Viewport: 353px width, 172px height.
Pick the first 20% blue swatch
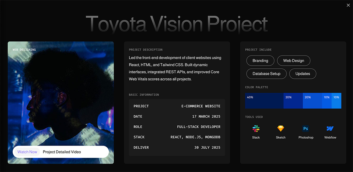click(x=293, y=101)
